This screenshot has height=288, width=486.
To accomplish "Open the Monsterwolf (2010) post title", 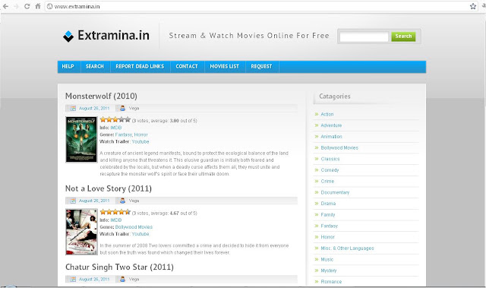I will pyautogui.click(x=101, y=96).
